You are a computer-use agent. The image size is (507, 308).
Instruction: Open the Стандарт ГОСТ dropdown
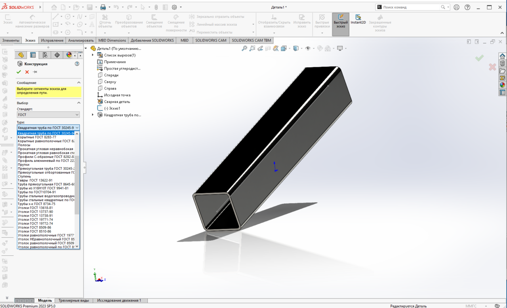click(48, 115)
